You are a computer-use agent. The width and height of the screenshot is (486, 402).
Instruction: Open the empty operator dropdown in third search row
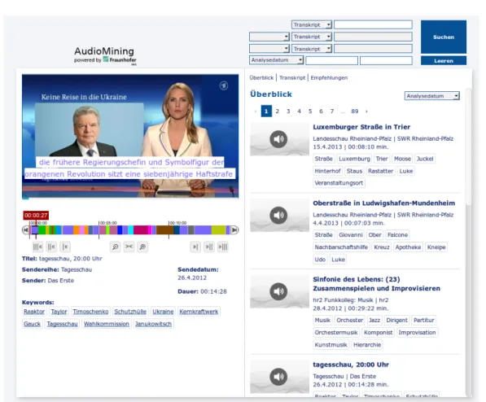point(269,49)
